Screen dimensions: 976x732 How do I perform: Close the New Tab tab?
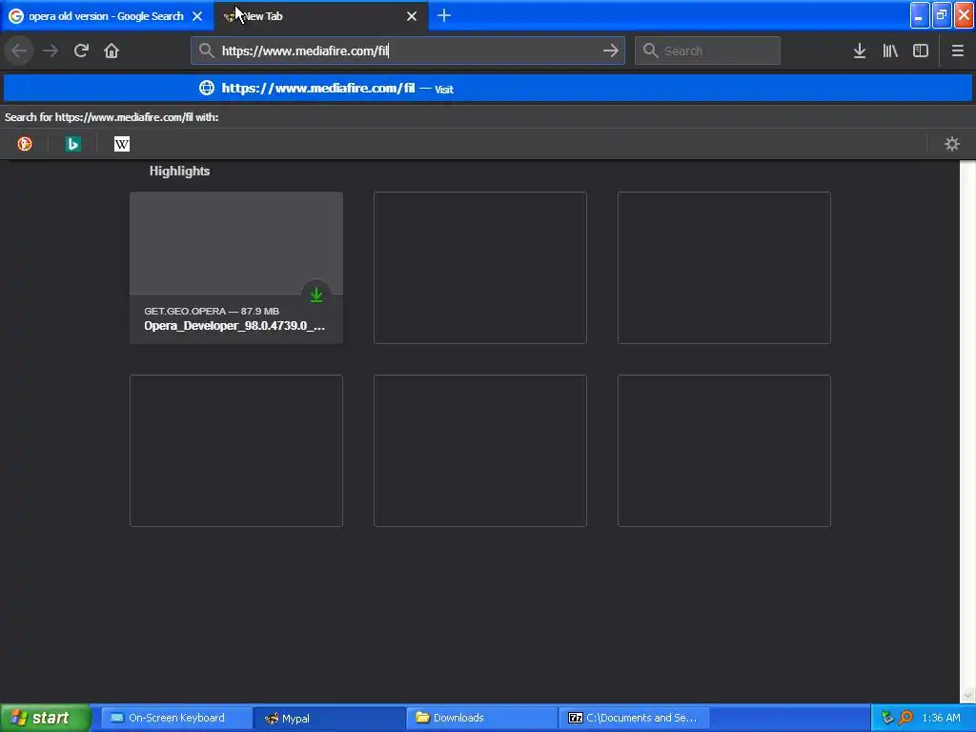(x=412, y=16)
